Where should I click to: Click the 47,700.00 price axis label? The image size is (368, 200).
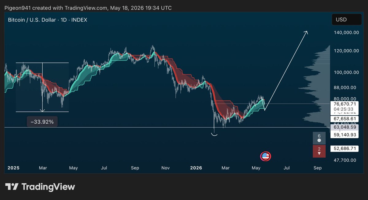345,160
